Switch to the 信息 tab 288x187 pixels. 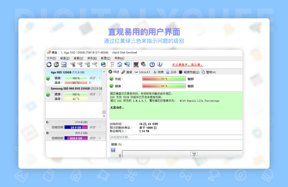[158, 72]
